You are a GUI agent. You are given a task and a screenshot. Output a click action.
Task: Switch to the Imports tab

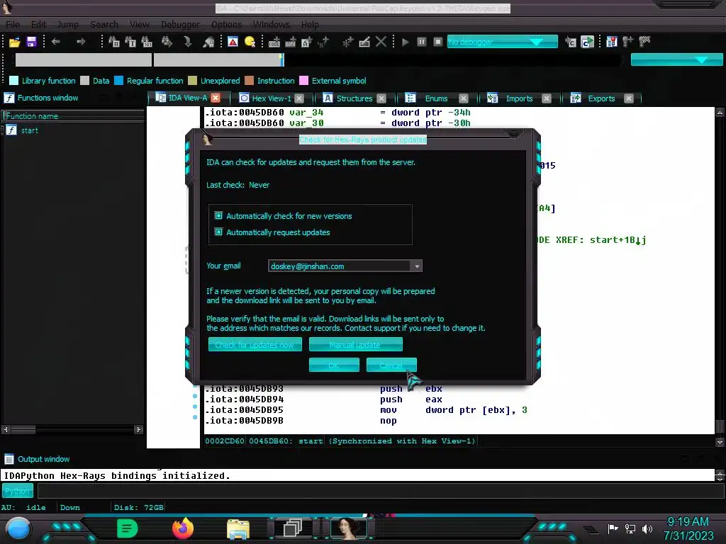519,98
